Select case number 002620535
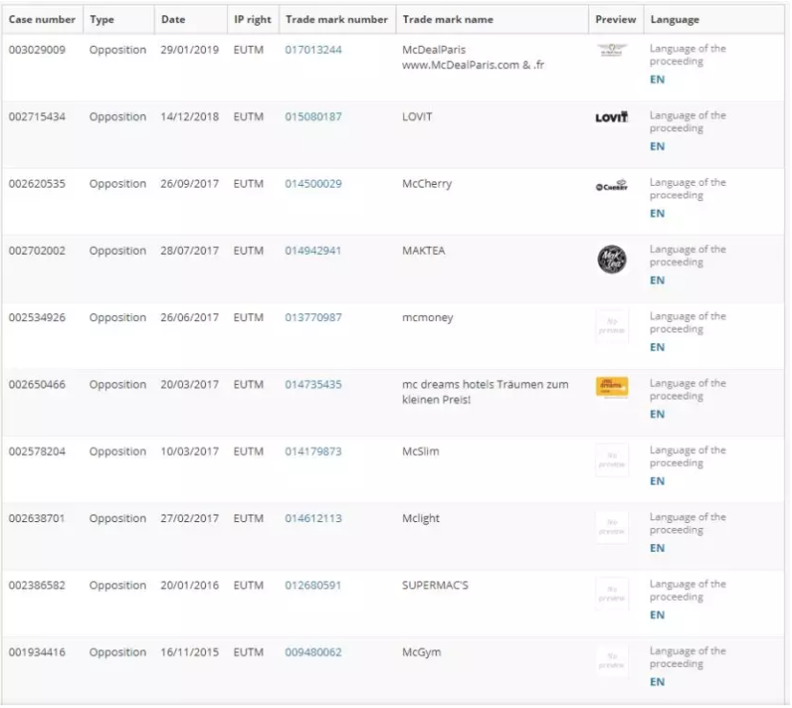Viewport: 792px width, 708px height. click(37, 183)
